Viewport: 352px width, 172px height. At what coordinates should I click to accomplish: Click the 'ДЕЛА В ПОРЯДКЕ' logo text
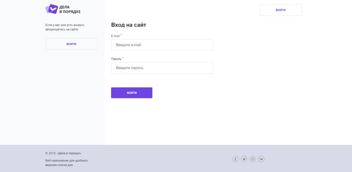tap(70, 9)
